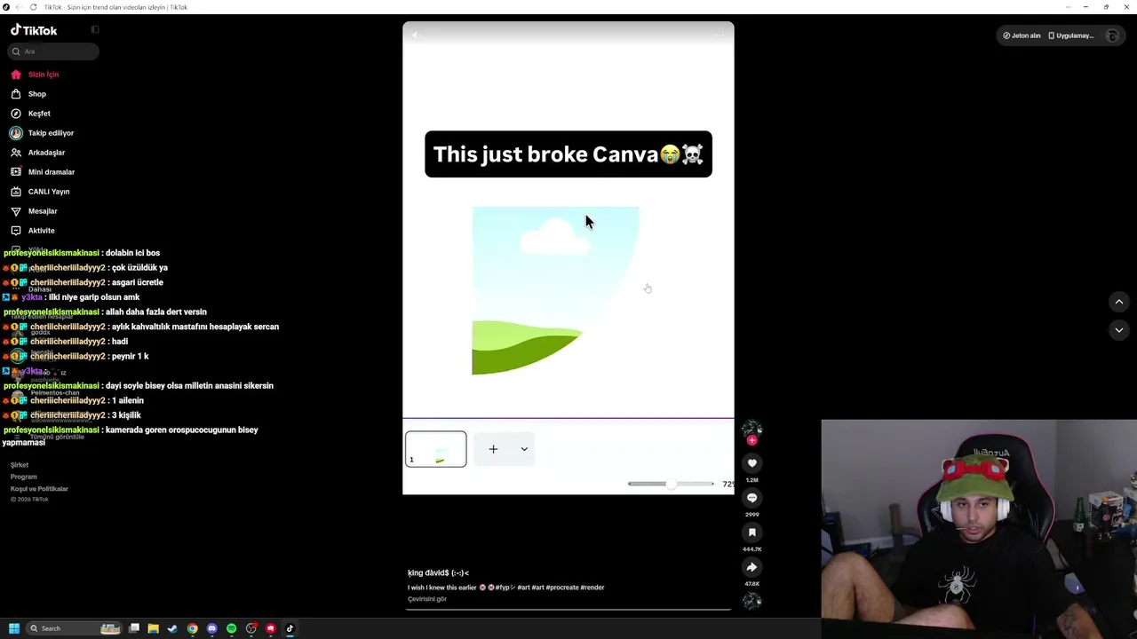This screenshot has width=1137, height=639.
Task: Open the Sizin İçin feed
Action: pyautogui.click(x=35, y=75)
